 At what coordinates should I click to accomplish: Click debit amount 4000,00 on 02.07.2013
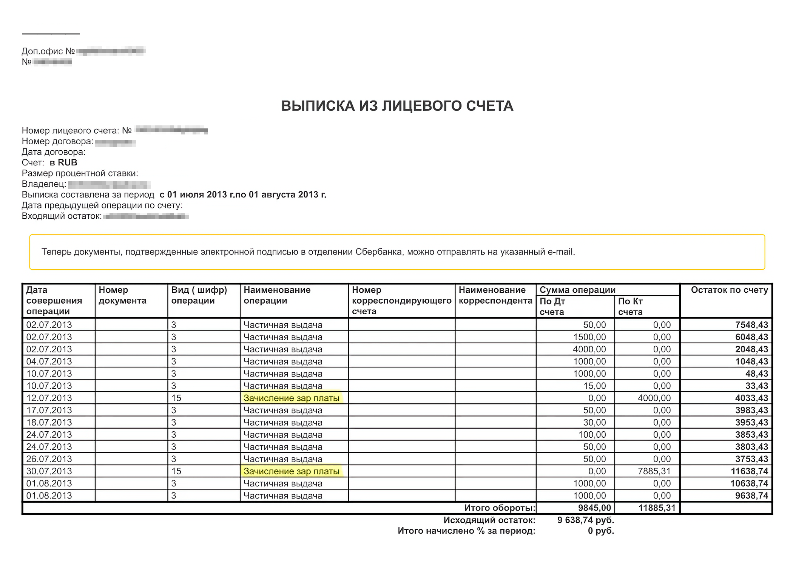[x=589, y=349]
